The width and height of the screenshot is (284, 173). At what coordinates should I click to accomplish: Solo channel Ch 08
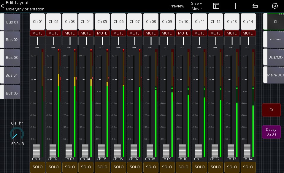(151, 167)
